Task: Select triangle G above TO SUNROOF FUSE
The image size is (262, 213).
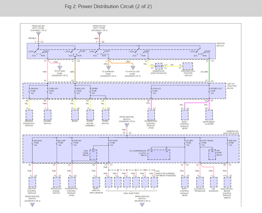Action: [x=108, y=68]
